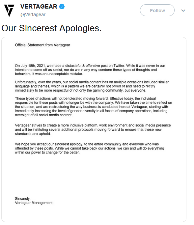Click the blue verified badge
This screenshot has width=194, height=225.
point(62,7)
